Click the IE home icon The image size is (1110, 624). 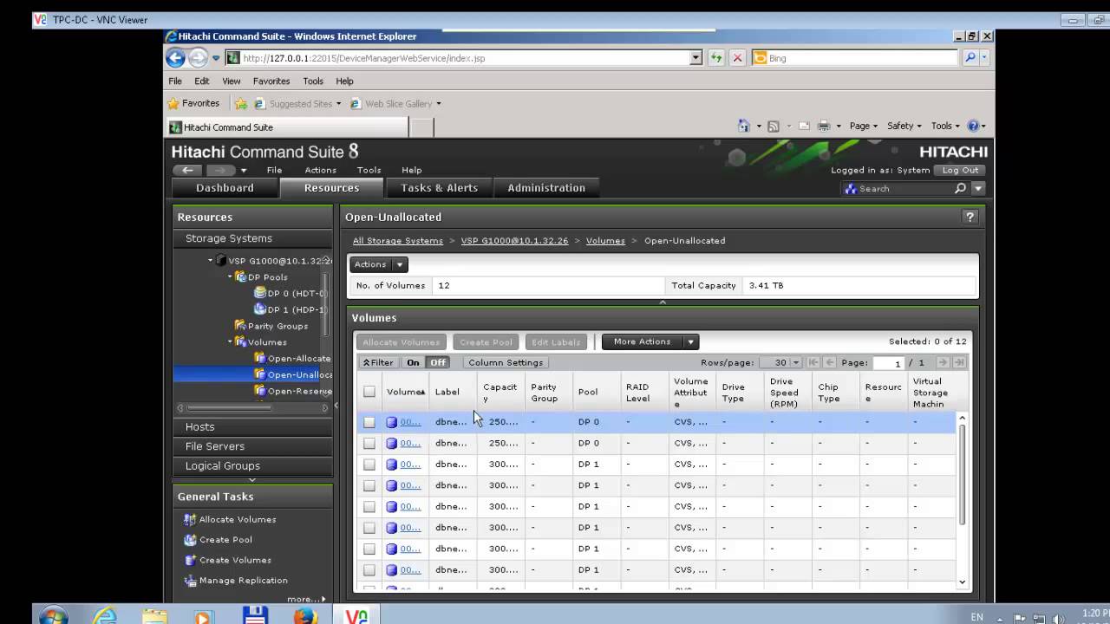point(743,126)
